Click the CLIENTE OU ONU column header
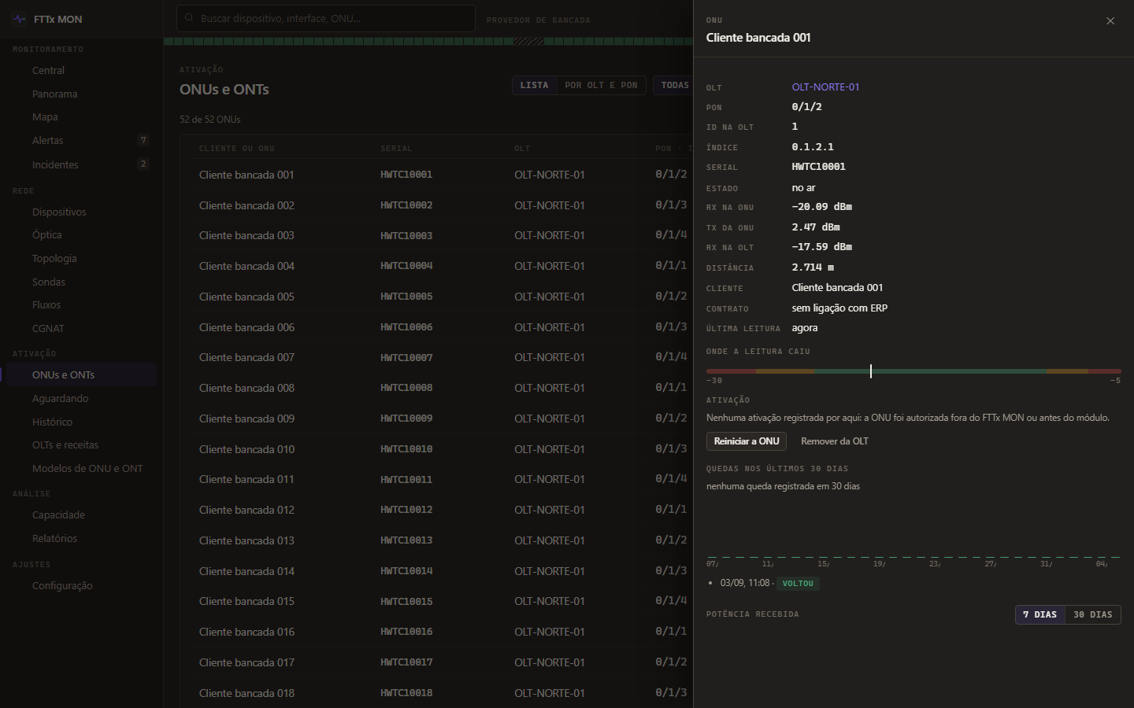This screenshot has height=708, width=1134. 237,149
